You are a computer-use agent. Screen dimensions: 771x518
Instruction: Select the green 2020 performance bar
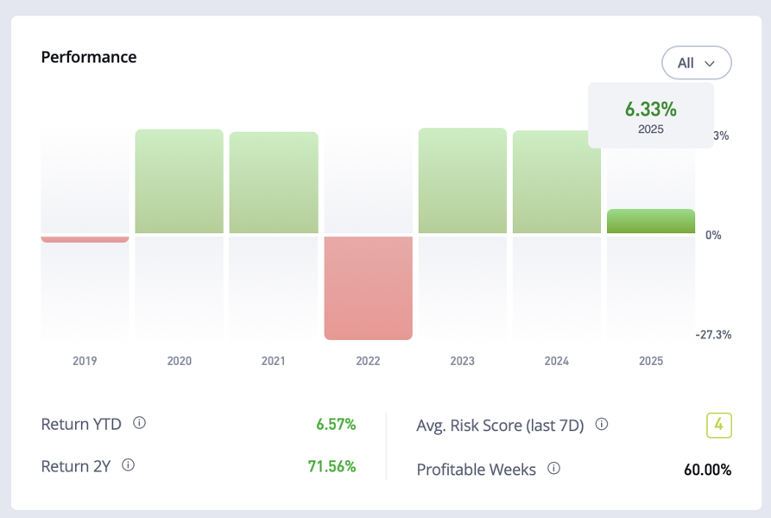179,181
